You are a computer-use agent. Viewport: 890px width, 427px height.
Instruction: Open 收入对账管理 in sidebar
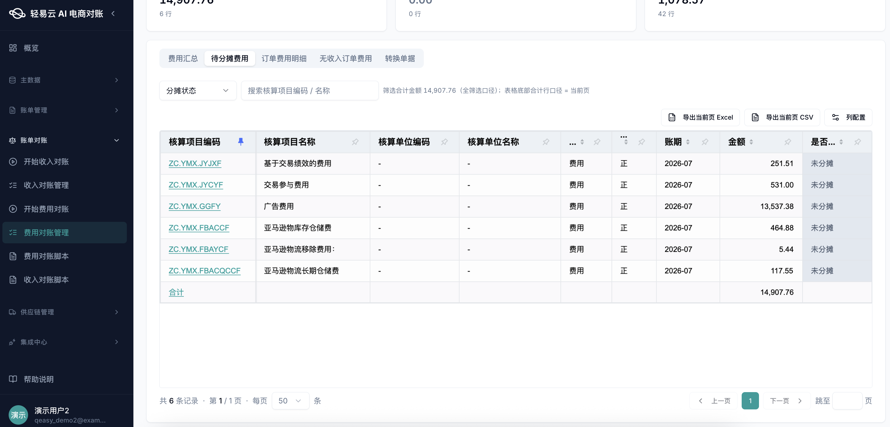64,185
